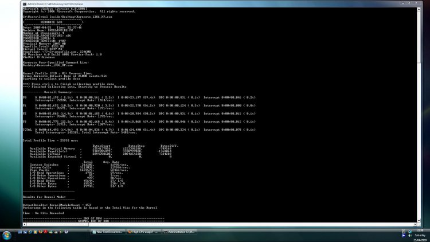Click horizontal scrollbar left arrow
The image size is (430, 242).
click(x=25, y=224)
